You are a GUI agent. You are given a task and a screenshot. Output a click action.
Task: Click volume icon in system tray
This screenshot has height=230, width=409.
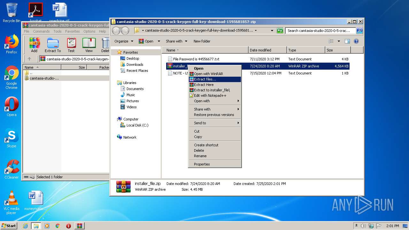pos(363,226)
